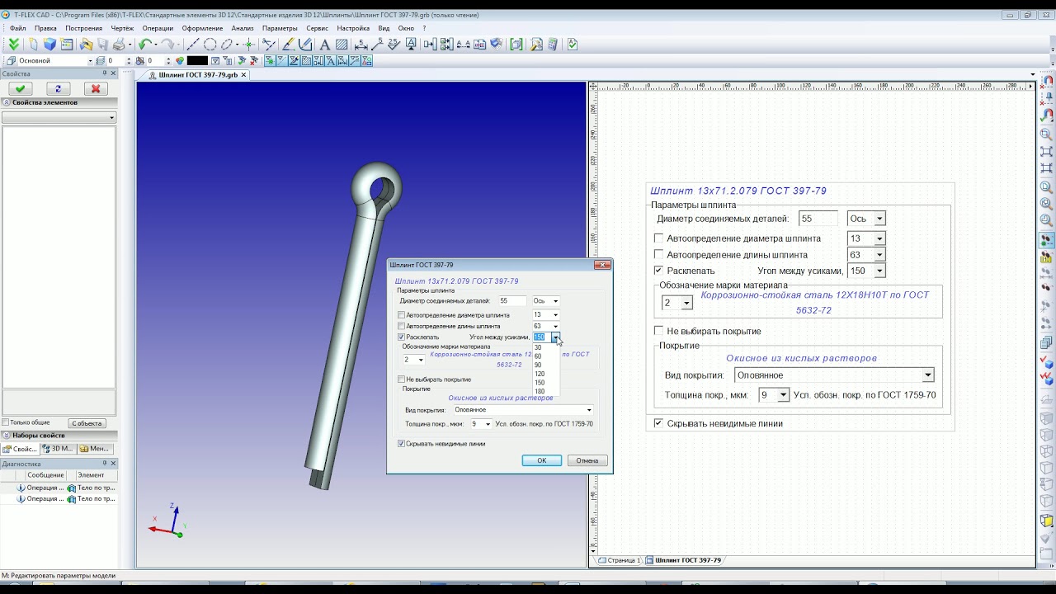The image size is (1056, 594).
Task: Open cotter diameter dropdown showing 13 in dialog
Action: 556,315
